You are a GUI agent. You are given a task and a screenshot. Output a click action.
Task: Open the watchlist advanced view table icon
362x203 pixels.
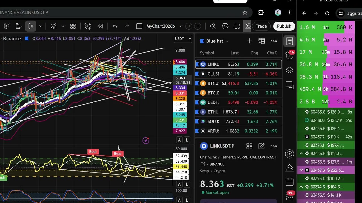click(x=262, y=41)
